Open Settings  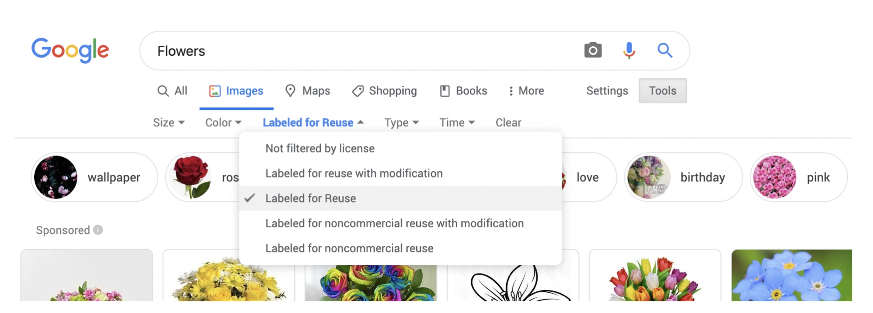(x=607, y=91)
